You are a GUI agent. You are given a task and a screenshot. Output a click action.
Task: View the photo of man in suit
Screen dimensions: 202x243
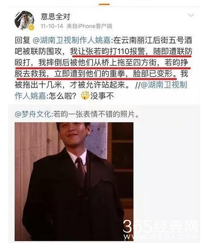tap(74, 182)
